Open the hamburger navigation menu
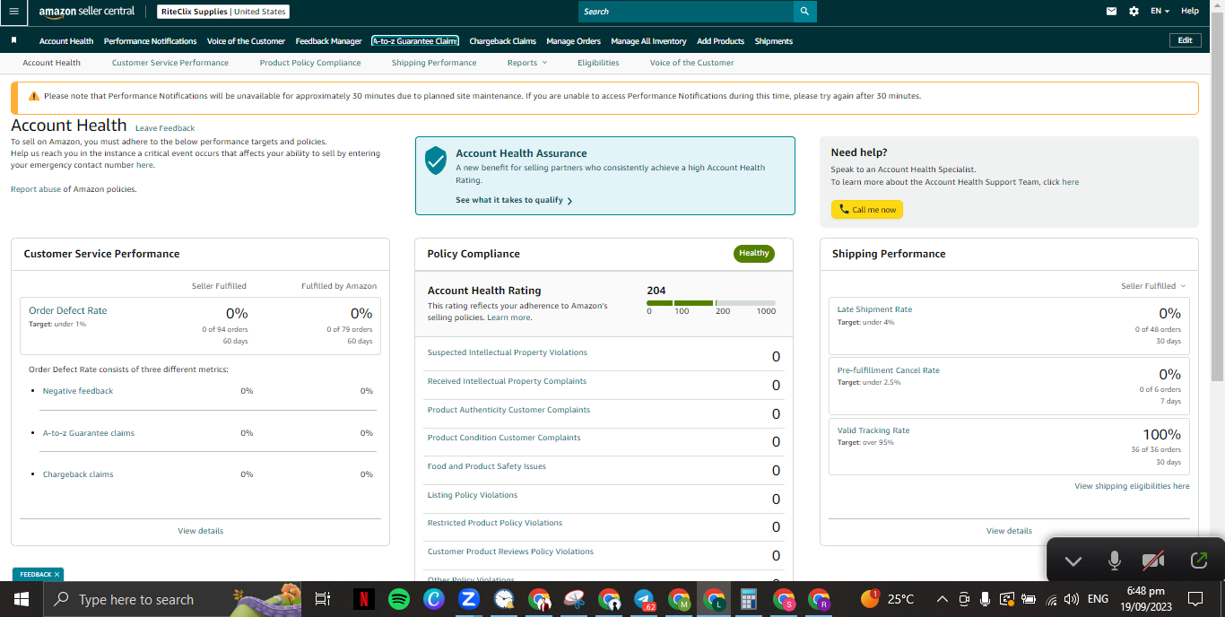Image resolution: width=1225 pixels, height=617 pixels. pos(13,11)
